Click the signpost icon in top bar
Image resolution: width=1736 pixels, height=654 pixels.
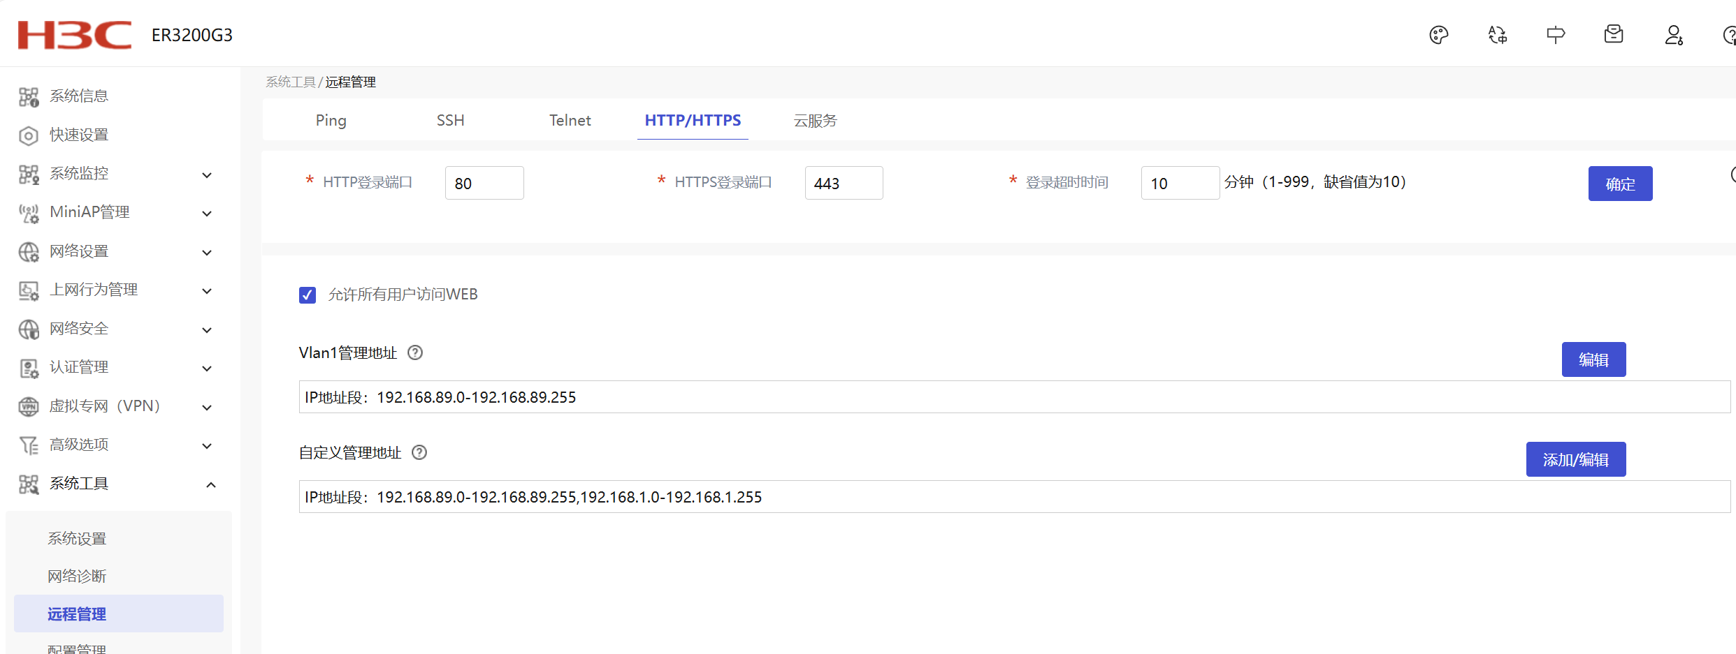(x=1555, y=35)
